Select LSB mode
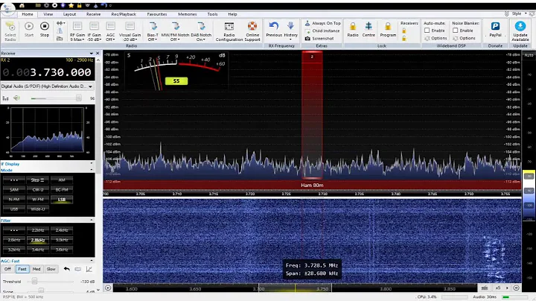 pos(62,200)
